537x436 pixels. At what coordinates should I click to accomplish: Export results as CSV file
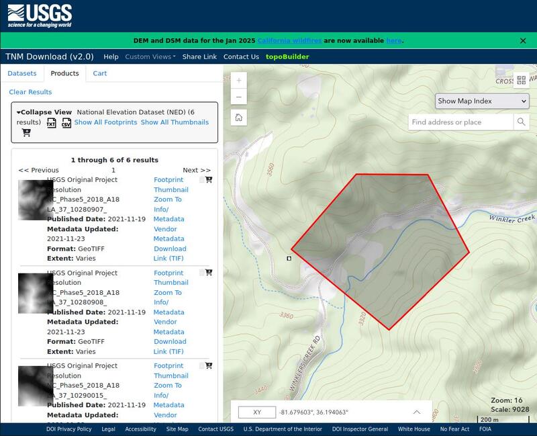coord(66,123)
